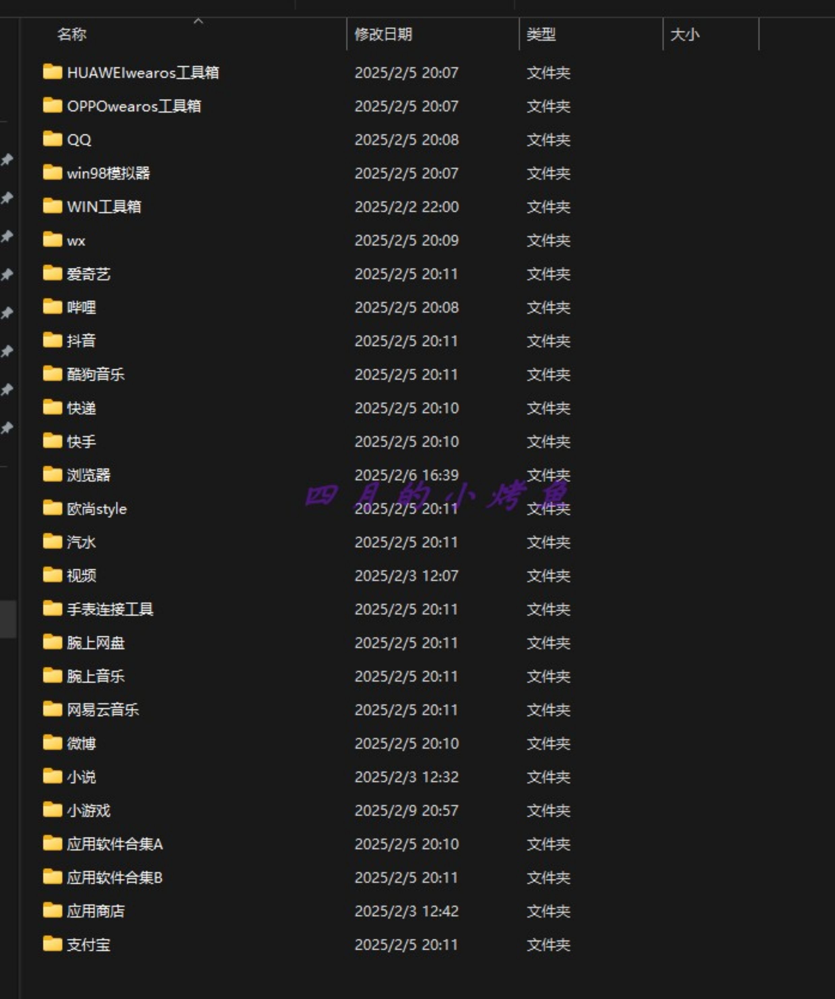Select the 抖音 folder icon

(52, 340)
